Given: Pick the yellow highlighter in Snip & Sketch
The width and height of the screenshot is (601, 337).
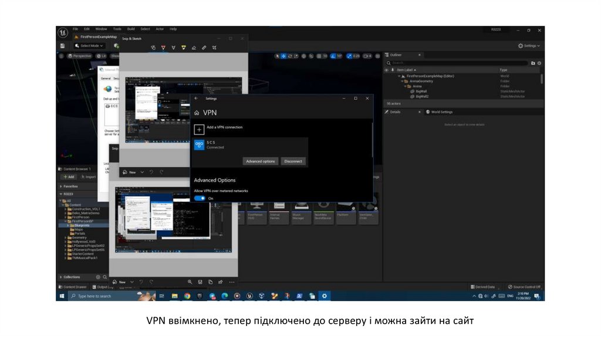Looking at the screenshot, I should coord(183,48).
